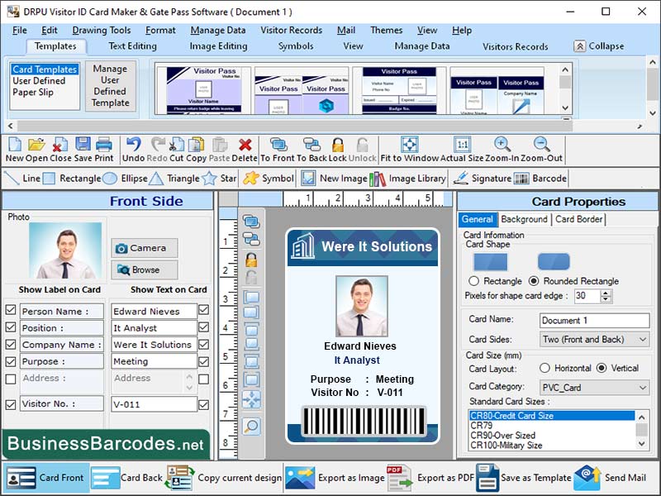
Task: Open the Drawing Tools menu
Action: coord(101,31)
